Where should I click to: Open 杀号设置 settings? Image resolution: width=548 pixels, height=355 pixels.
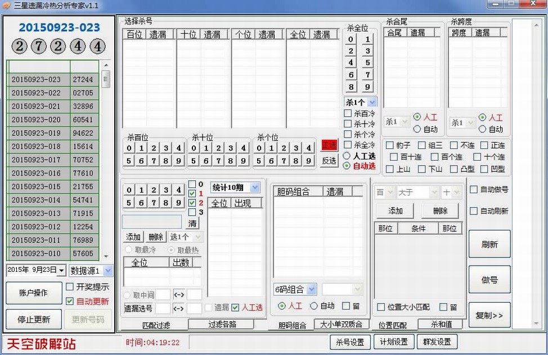[350, 342]
